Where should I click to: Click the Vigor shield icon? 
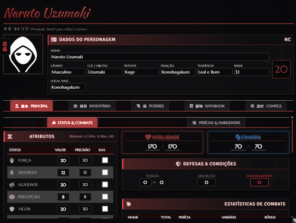point(12,209)
